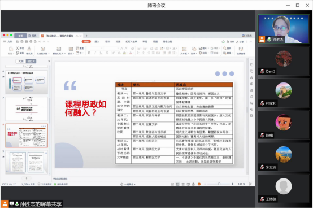313x209 pixels.
Task: Close the slide thumbnail panel
Action: point(49,61)
